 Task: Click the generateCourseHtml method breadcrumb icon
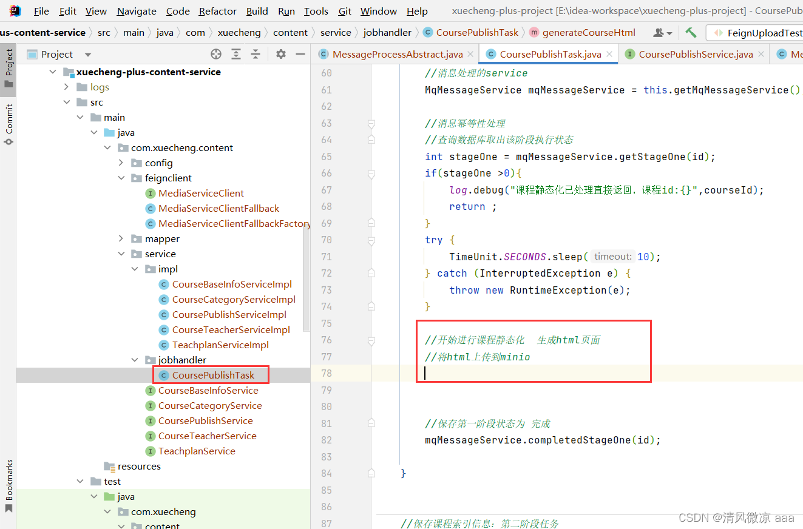[534, 32]
